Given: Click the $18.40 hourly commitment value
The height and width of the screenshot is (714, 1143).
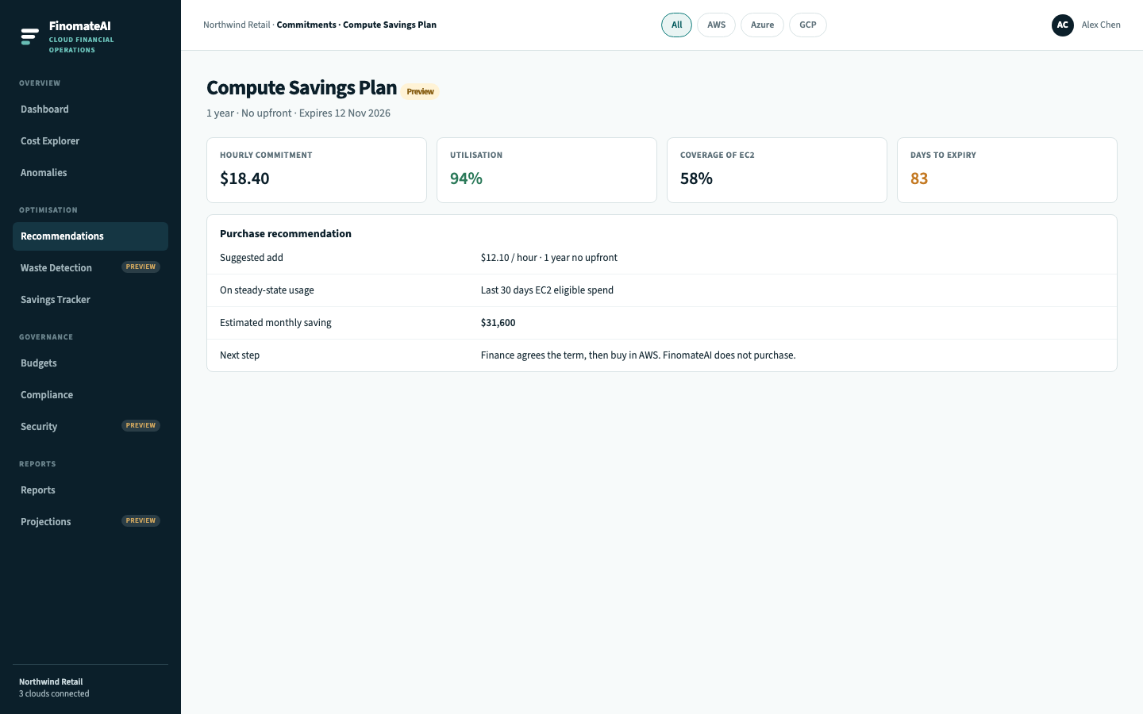Looking at the screenshot, I should click(244, 179).
